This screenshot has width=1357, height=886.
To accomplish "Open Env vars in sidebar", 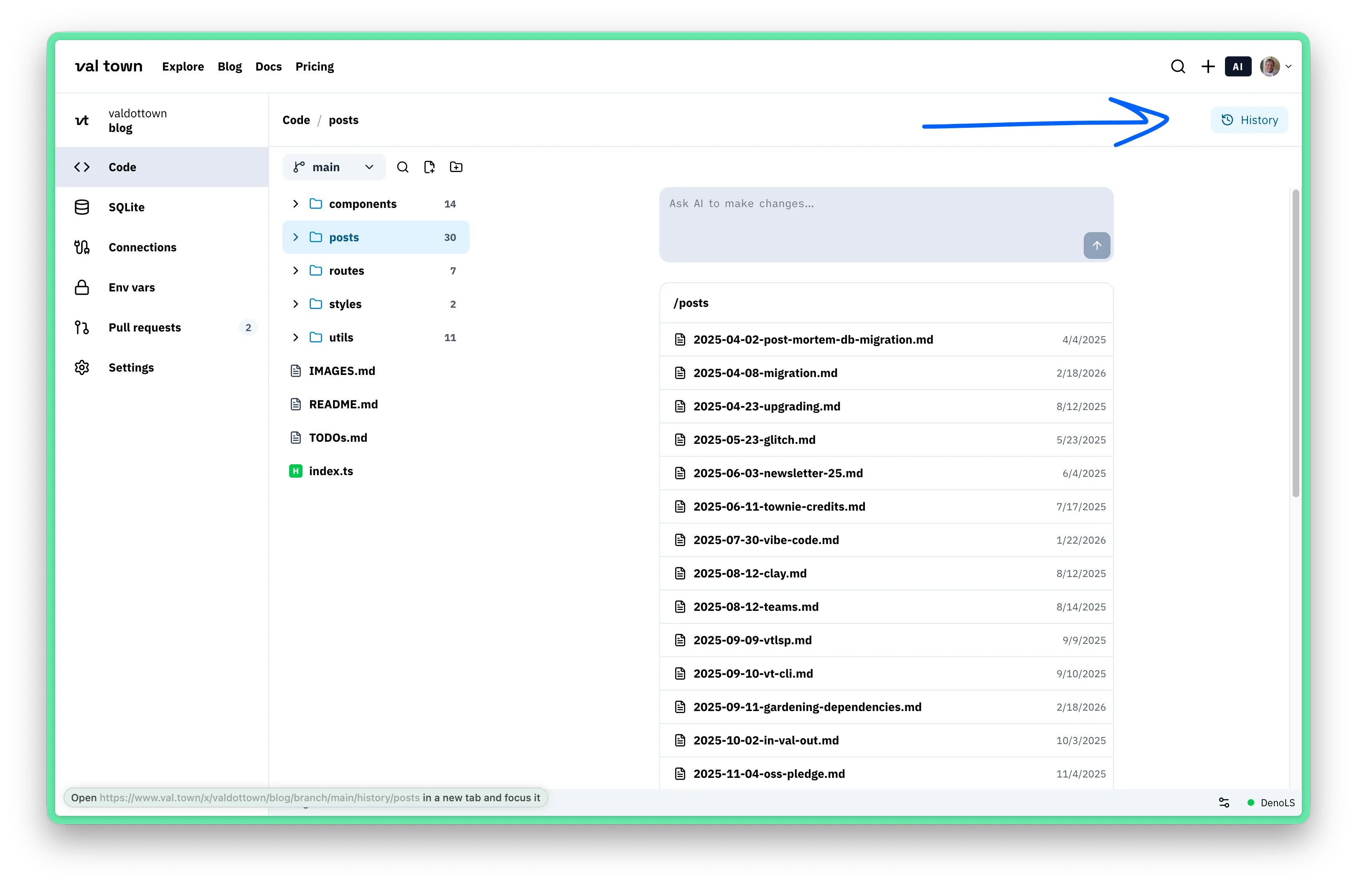I will [x=162, y=287].
